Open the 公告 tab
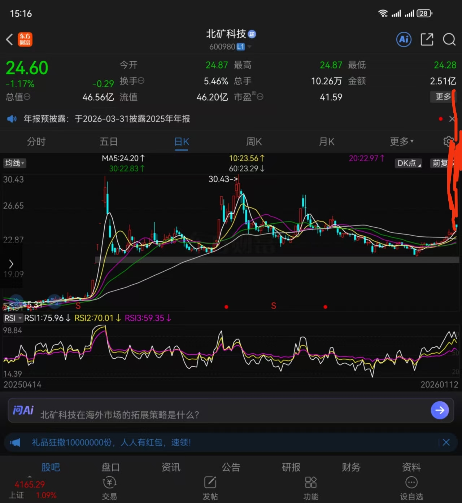The width and height of the screenshot is (462, 503). click(231, 467)
